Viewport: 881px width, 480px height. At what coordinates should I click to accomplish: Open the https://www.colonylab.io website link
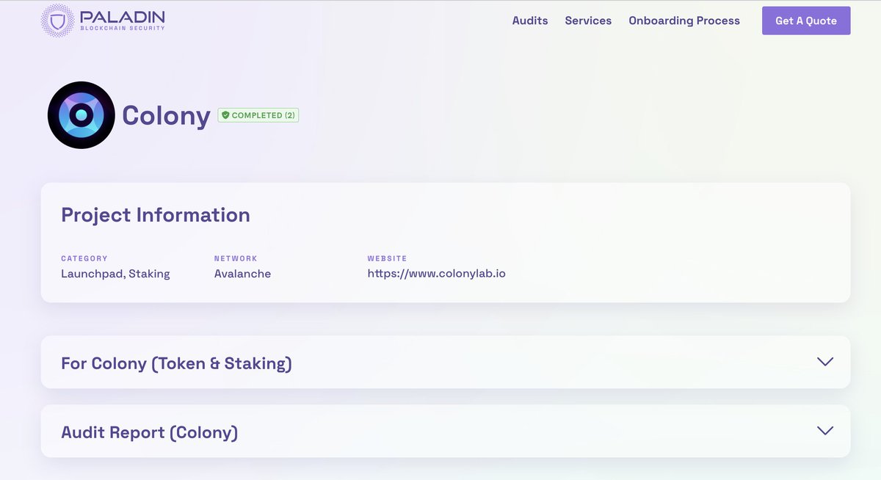(x=436, y=274)
